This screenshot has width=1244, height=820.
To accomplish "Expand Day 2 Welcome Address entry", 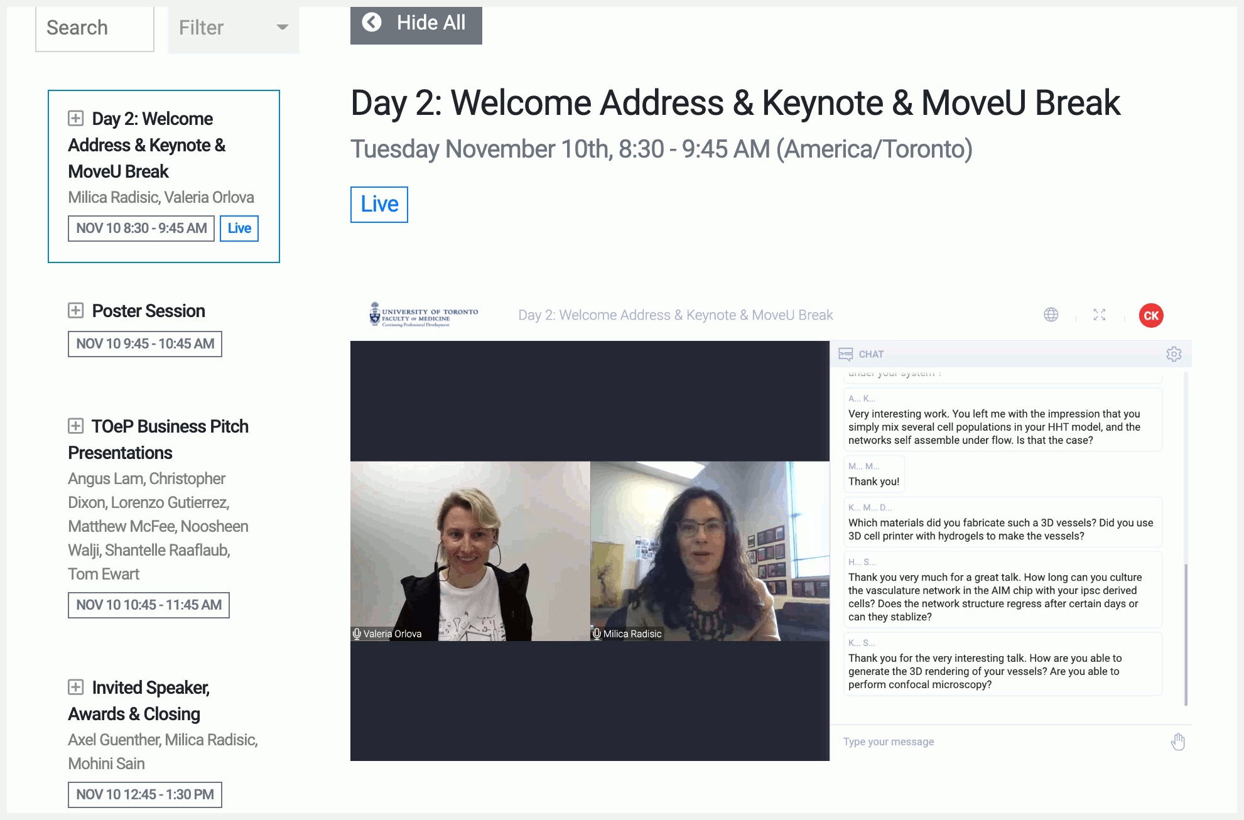I will (75, 118).
